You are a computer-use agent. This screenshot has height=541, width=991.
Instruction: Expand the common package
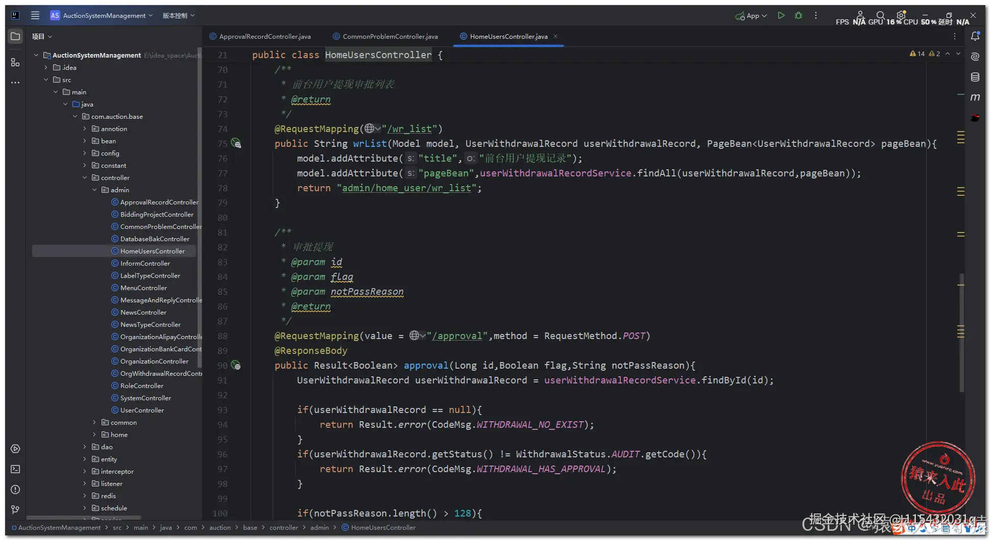(x=94, y=422)
